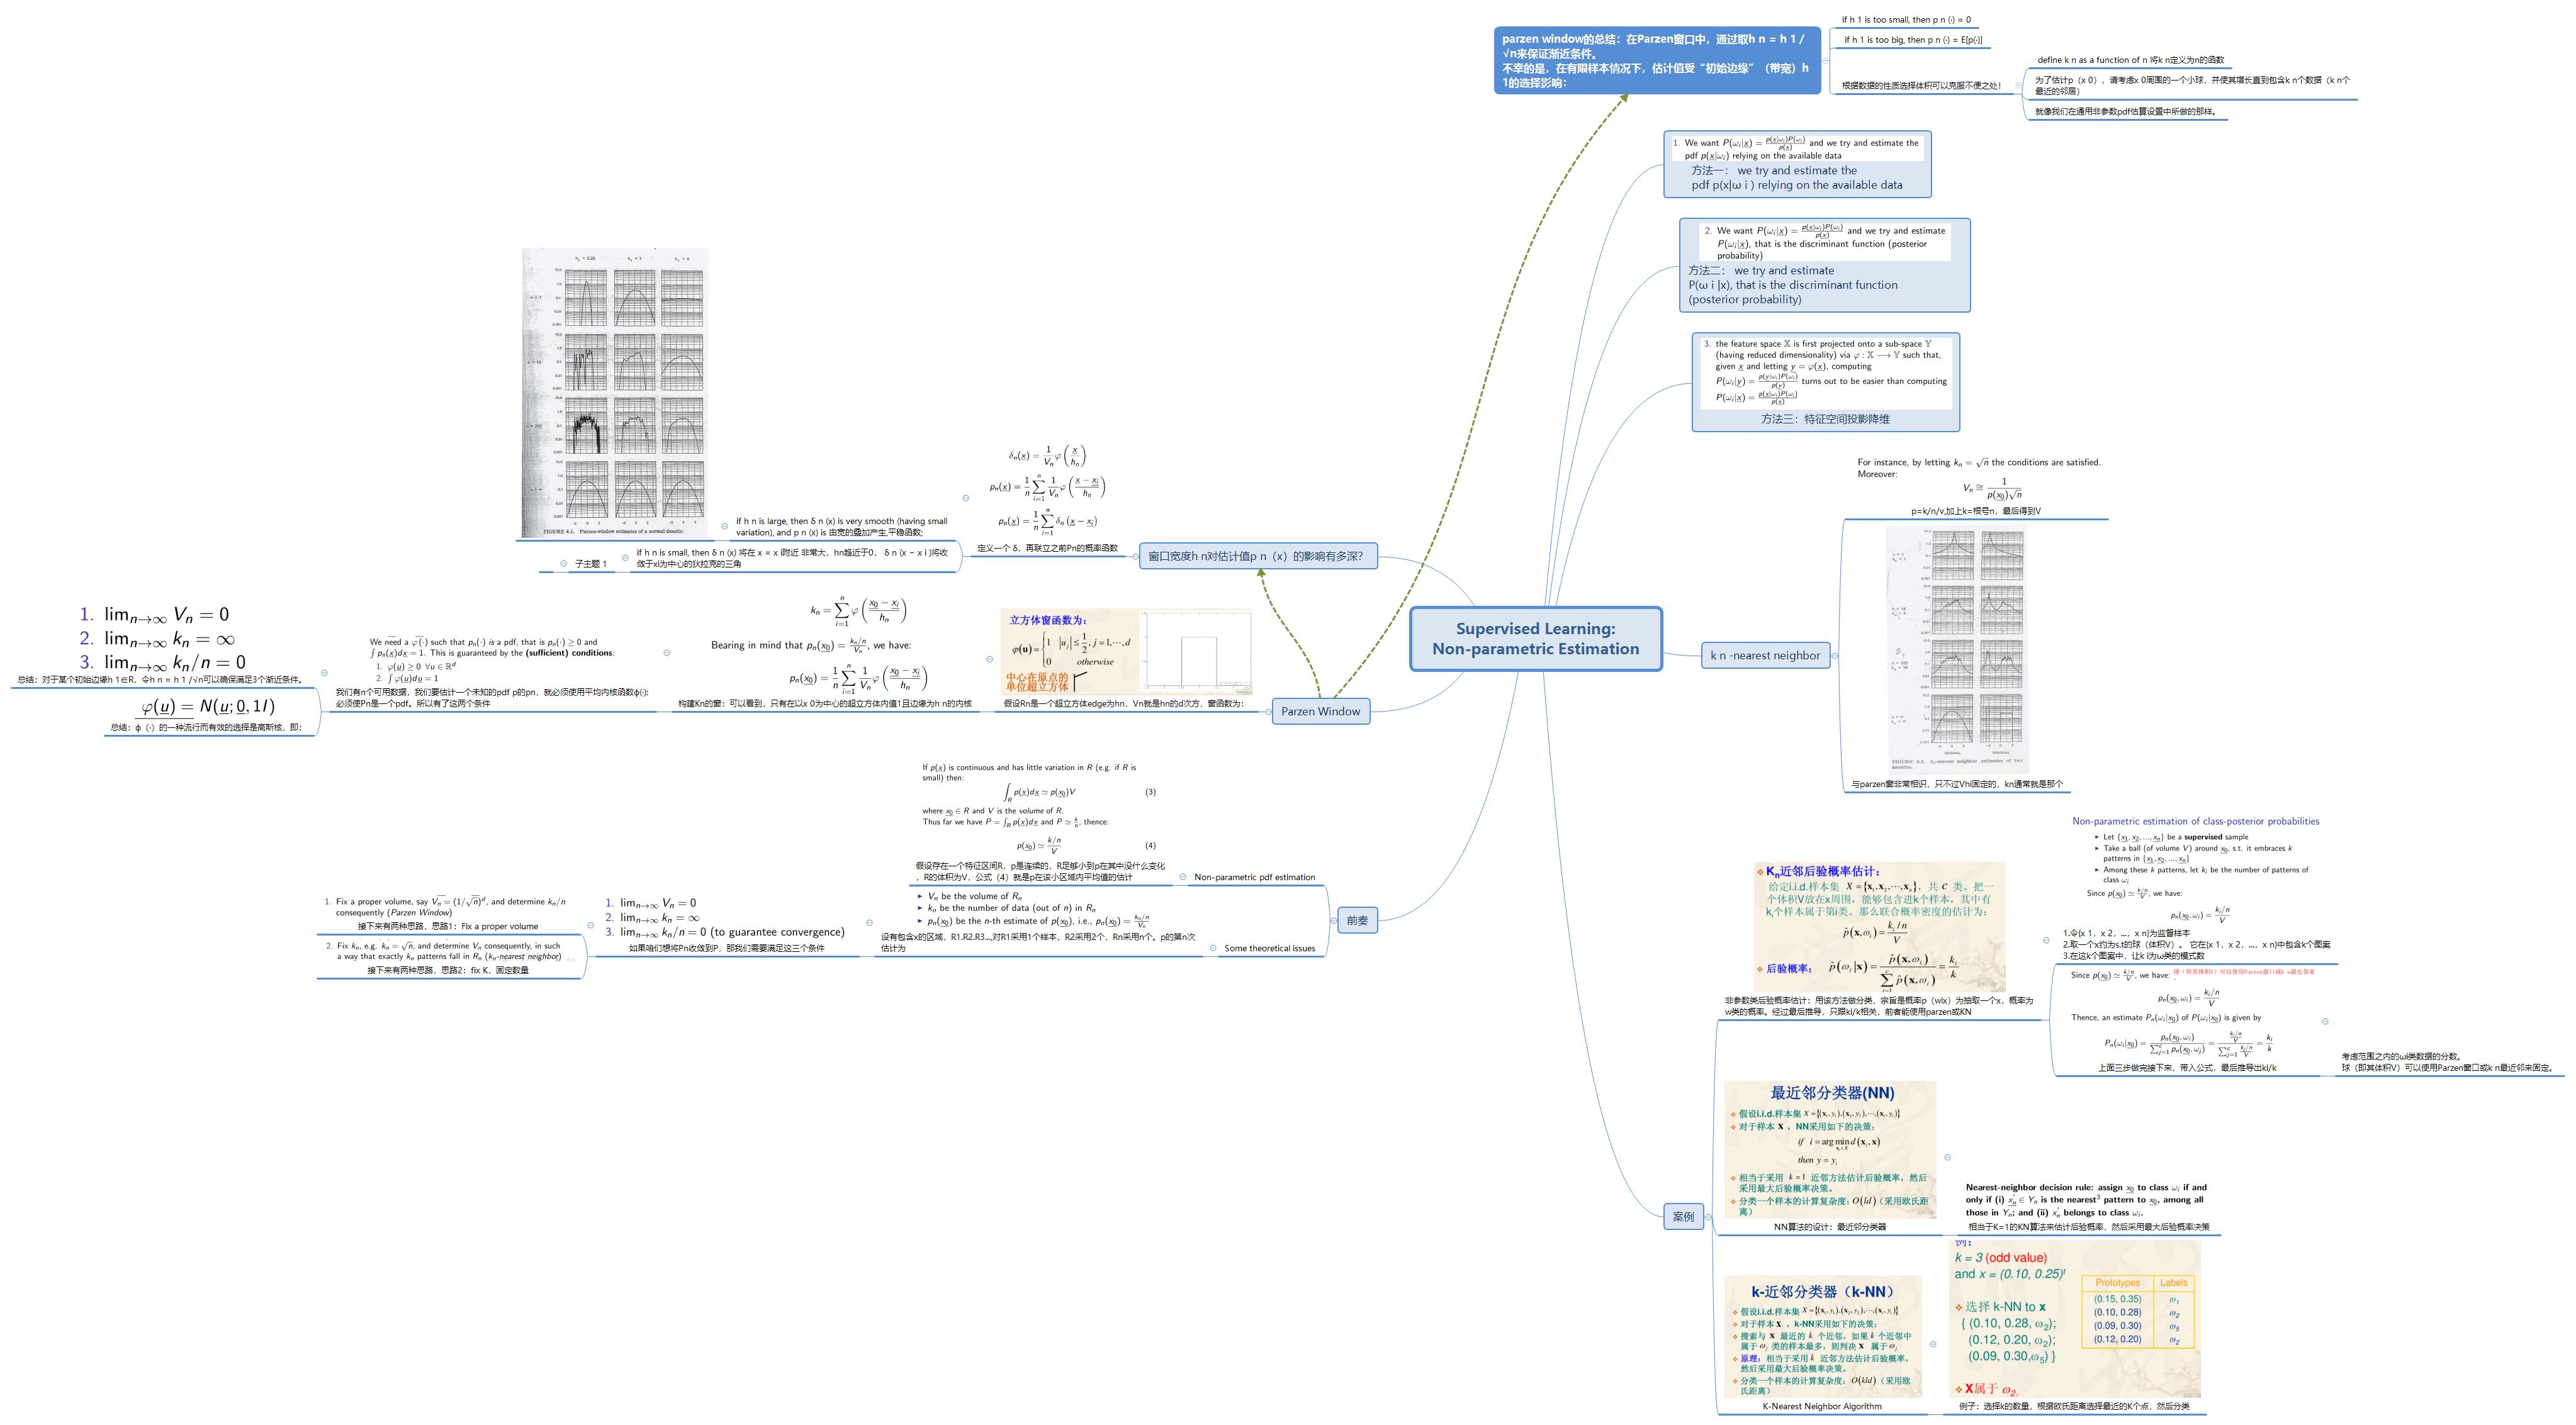Open the k = 3 Prototypes example image
Screen dimensions: 2576x1425
(2076, 1319)
